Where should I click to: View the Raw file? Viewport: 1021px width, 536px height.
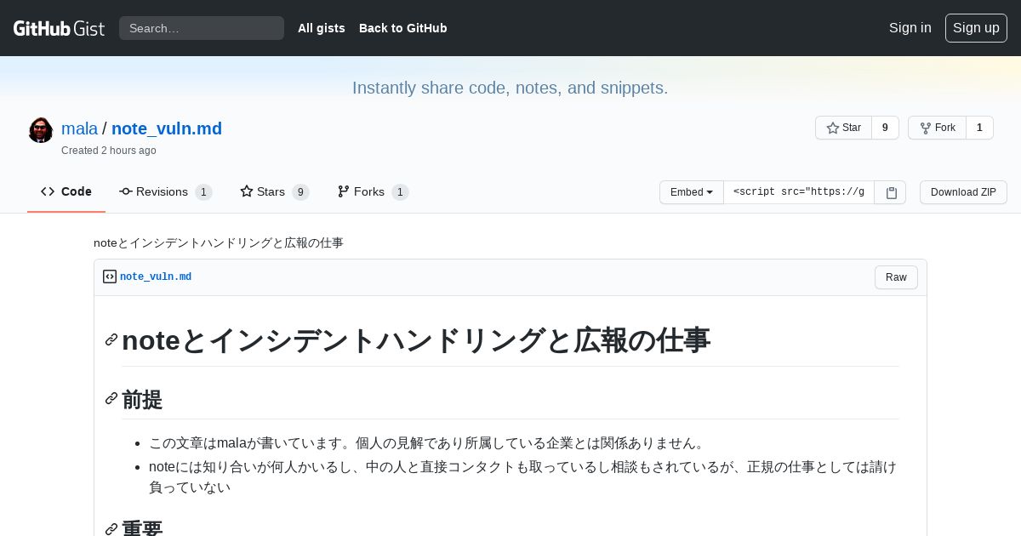(896, 277)
